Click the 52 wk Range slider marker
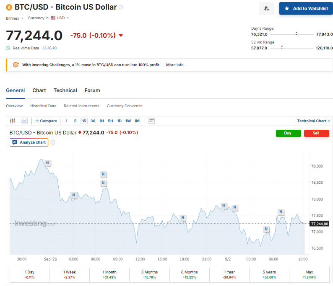The image size is (333, 286). (282, 47)
